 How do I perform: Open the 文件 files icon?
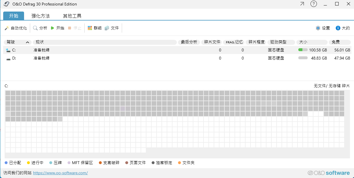click(107, 28)
